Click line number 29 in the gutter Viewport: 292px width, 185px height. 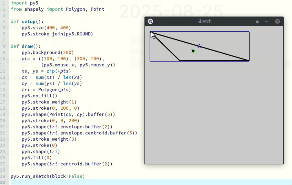pos(3,176)
